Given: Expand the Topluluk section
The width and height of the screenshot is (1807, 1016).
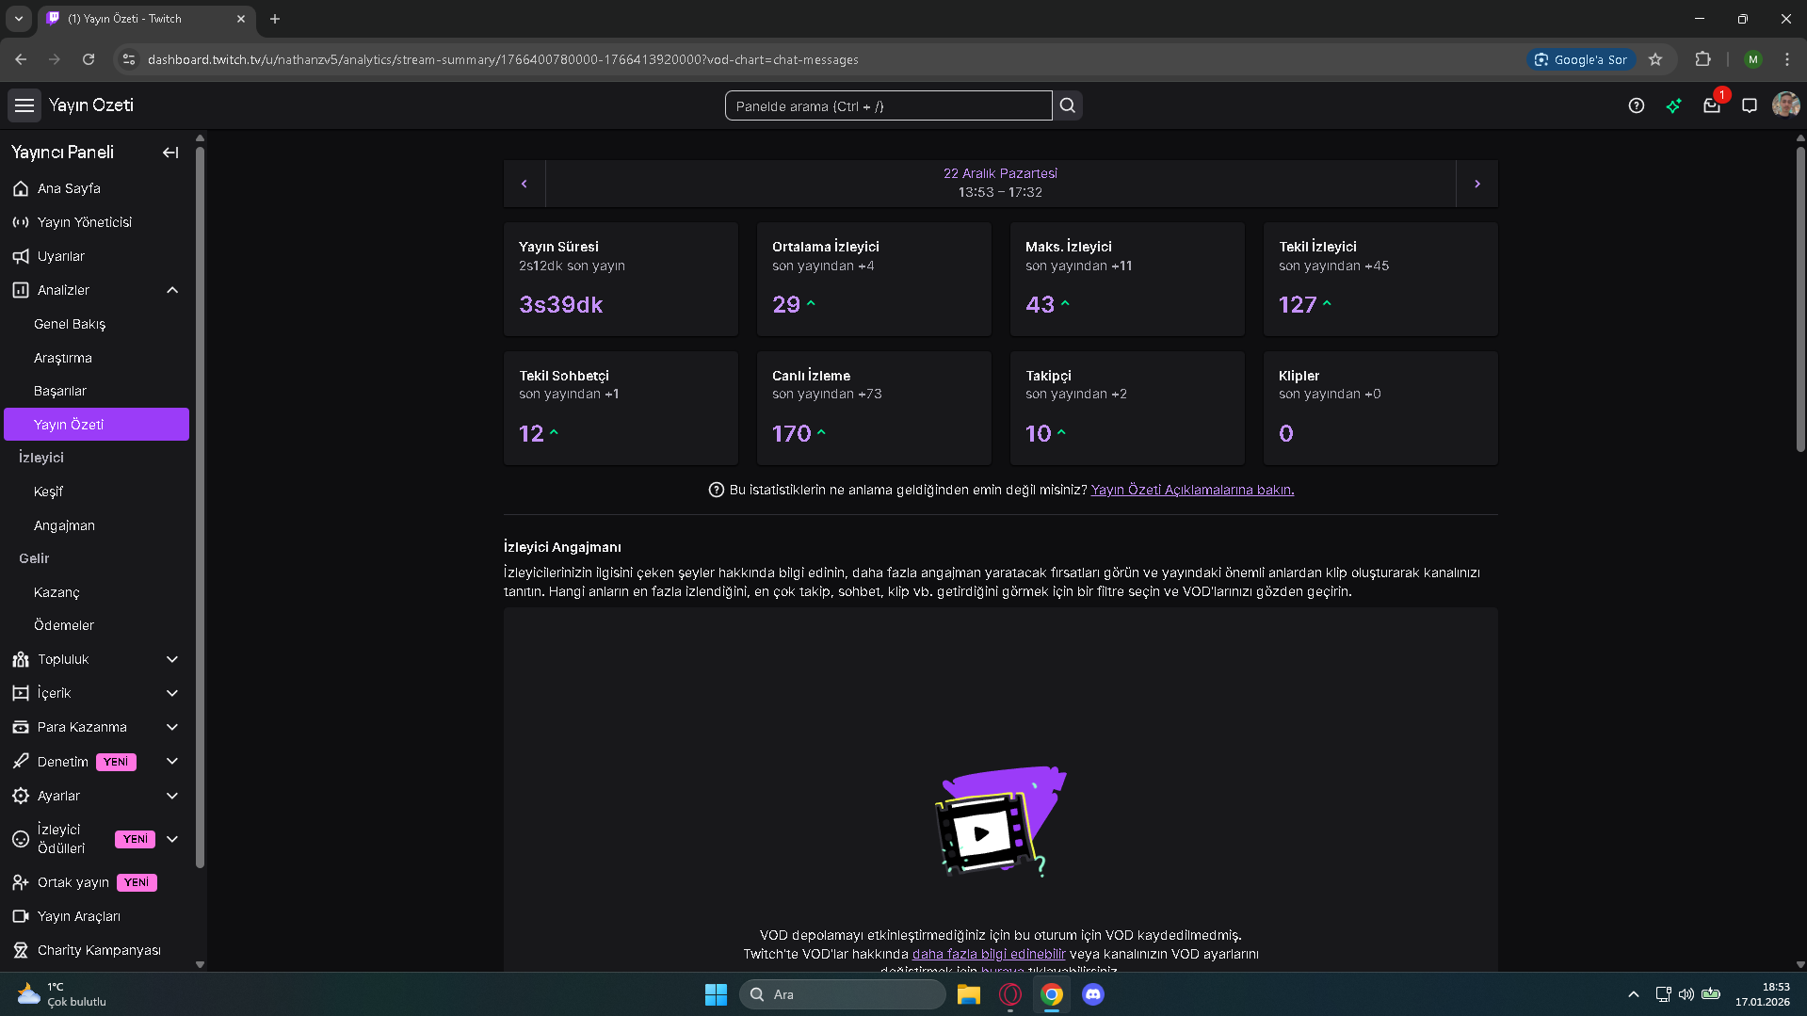Looking at the screenshot, I should (172, 659).
